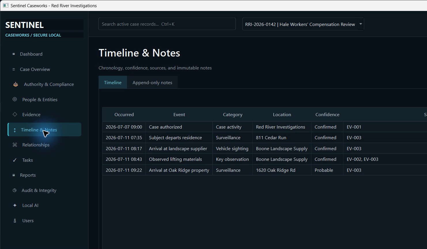Select the Case authorized event row
Viewport: 427px width, 249px height.
(x=179, y=127)
